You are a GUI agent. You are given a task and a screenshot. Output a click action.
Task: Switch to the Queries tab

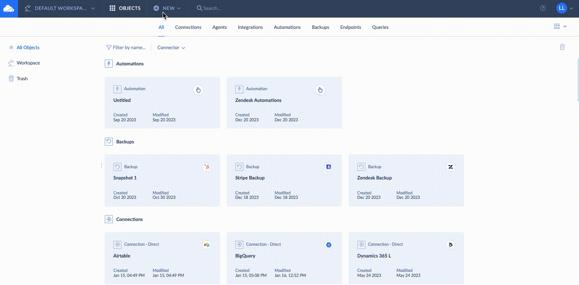380,27
